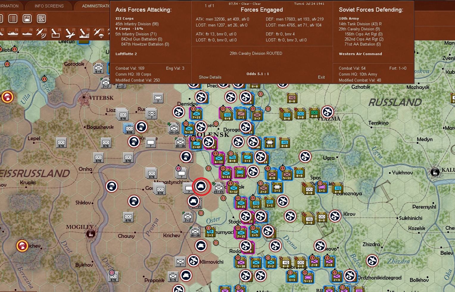Select the grey 6=6 counter near Gorodok
Image resolution: width=455 pixels, height=292 pixels.
coord(98,68)
